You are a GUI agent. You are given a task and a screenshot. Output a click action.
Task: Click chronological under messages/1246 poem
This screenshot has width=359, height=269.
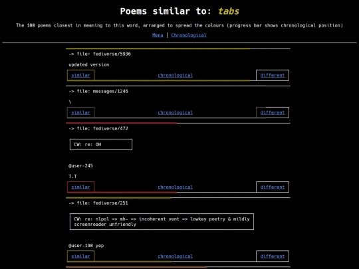coord(175,112)
